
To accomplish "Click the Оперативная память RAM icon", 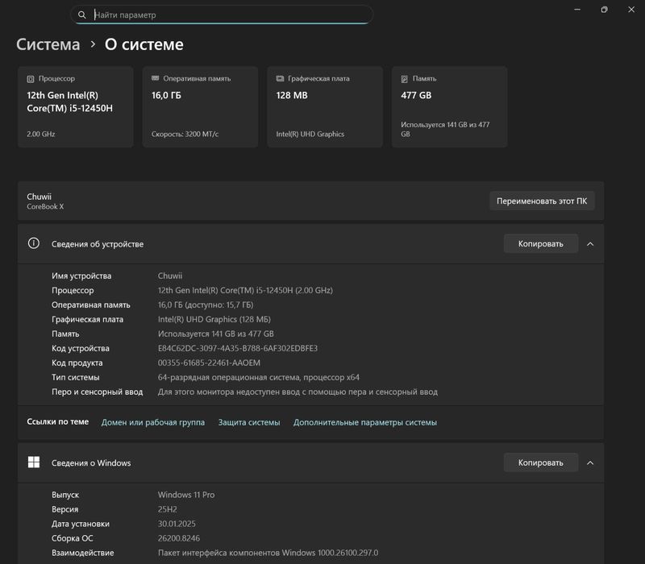I will pos(155,78).
